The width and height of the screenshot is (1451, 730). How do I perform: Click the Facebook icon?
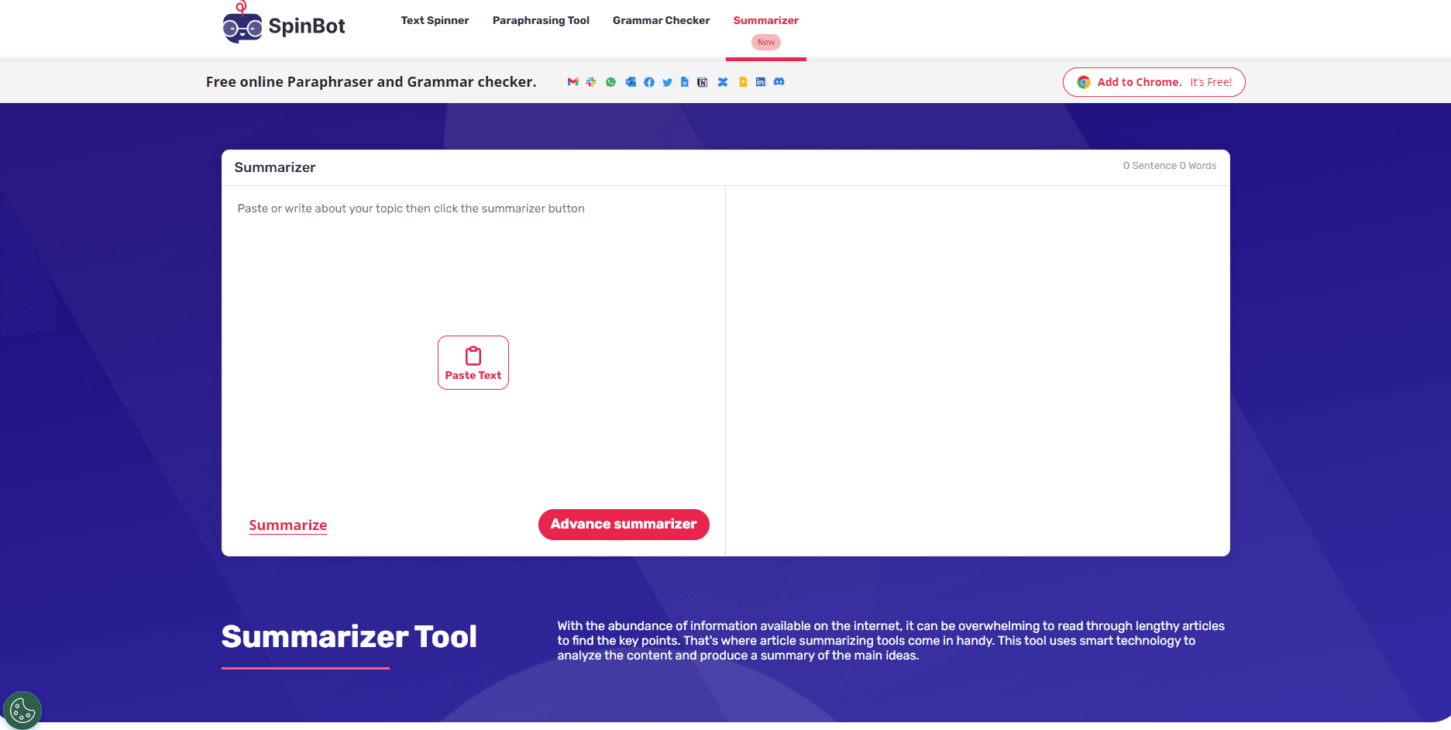pyautogui.click(x=649, y=82)
